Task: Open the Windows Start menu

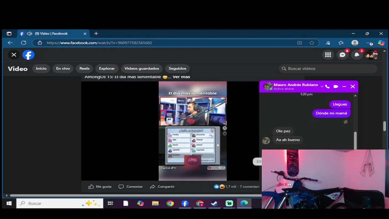Action: click(x=9, y=203)
